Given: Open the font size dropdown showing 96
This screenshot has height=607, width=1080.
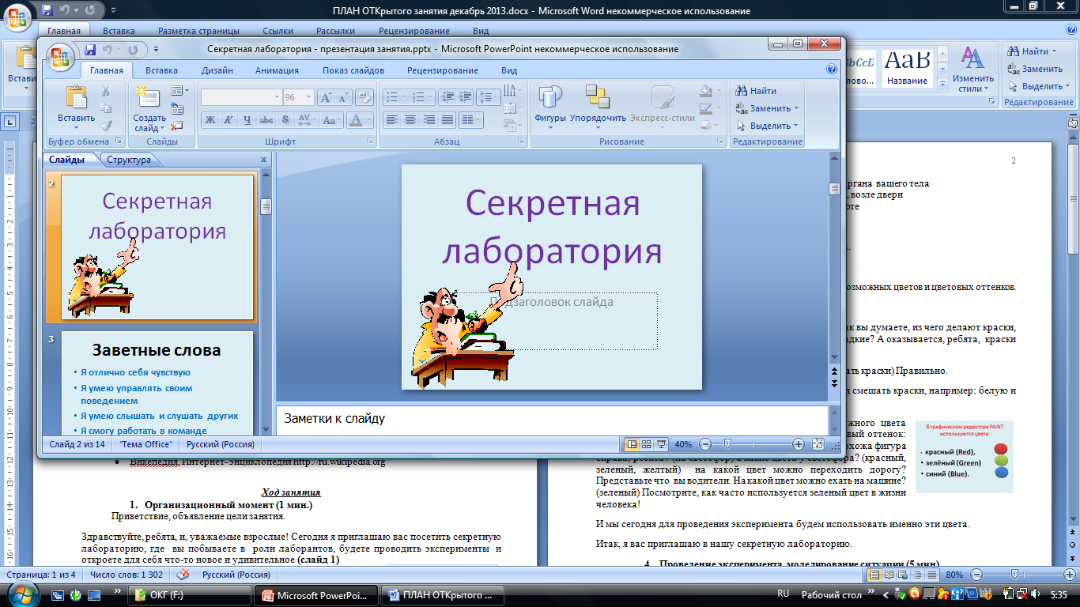Looking at the screenshot, I should point(309,97).
